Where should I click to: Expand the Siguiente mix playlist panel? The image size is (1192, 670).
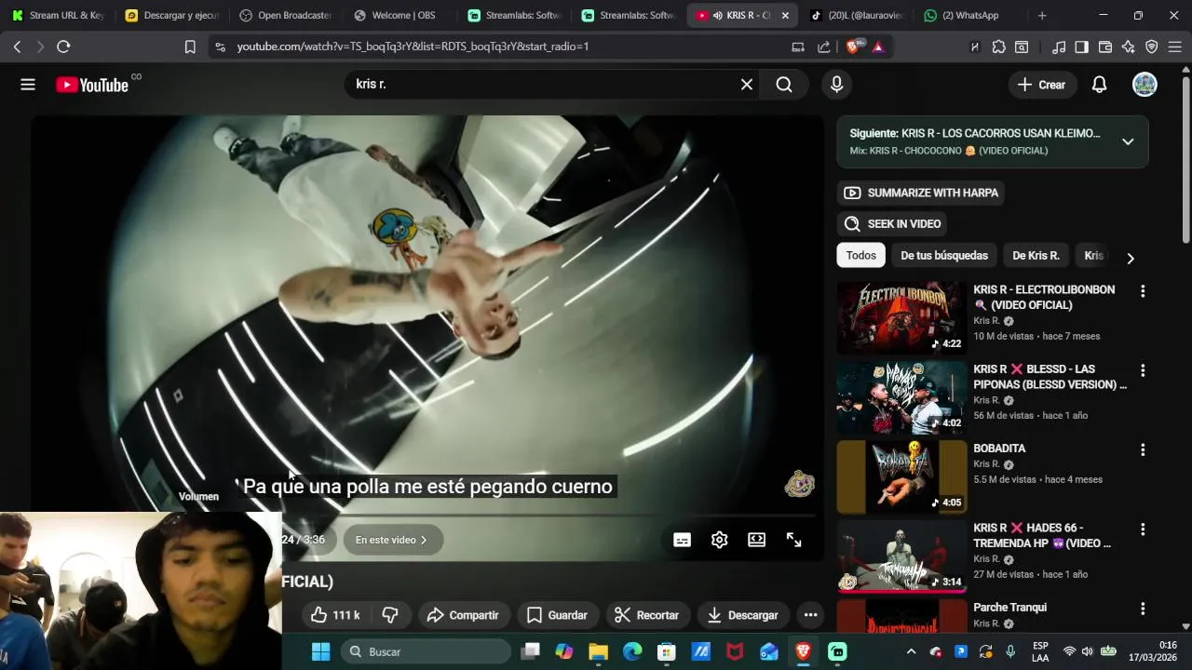click(1128, 141)
